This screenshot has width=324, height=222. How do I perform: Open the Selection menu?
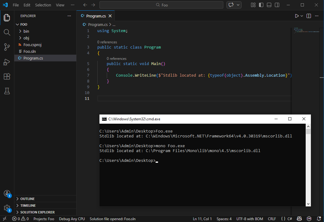[43, 5]
